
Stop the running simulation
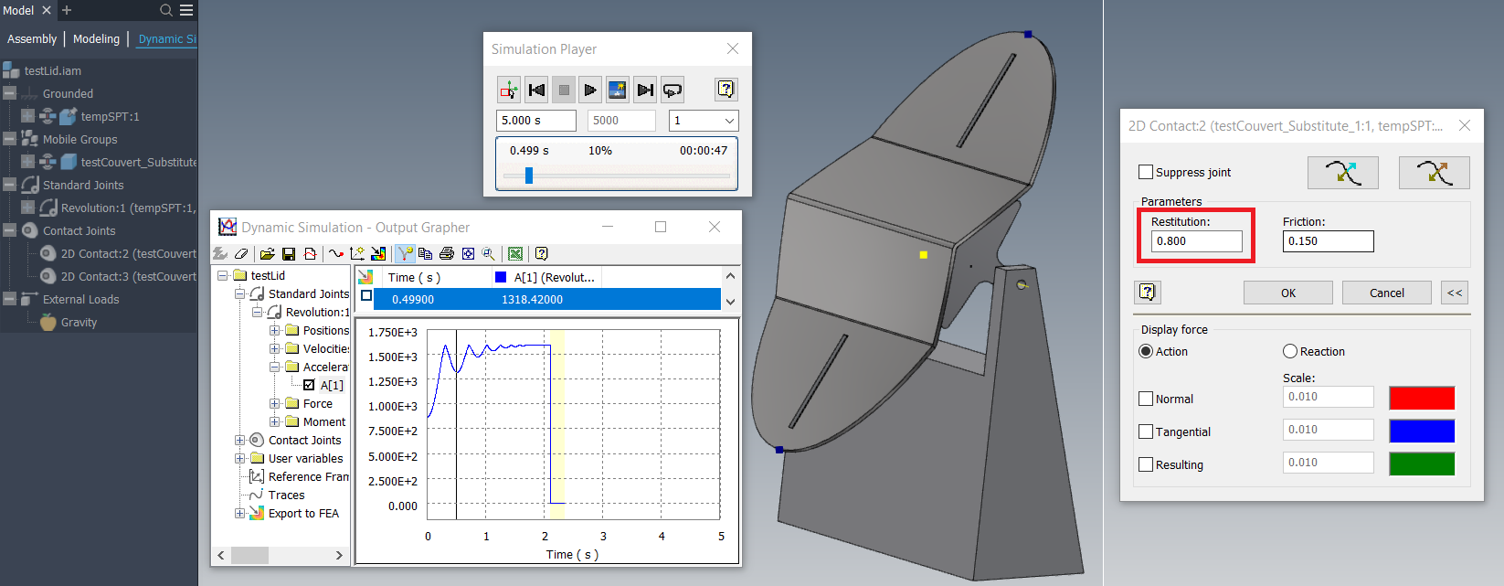(x=564, y=90)
